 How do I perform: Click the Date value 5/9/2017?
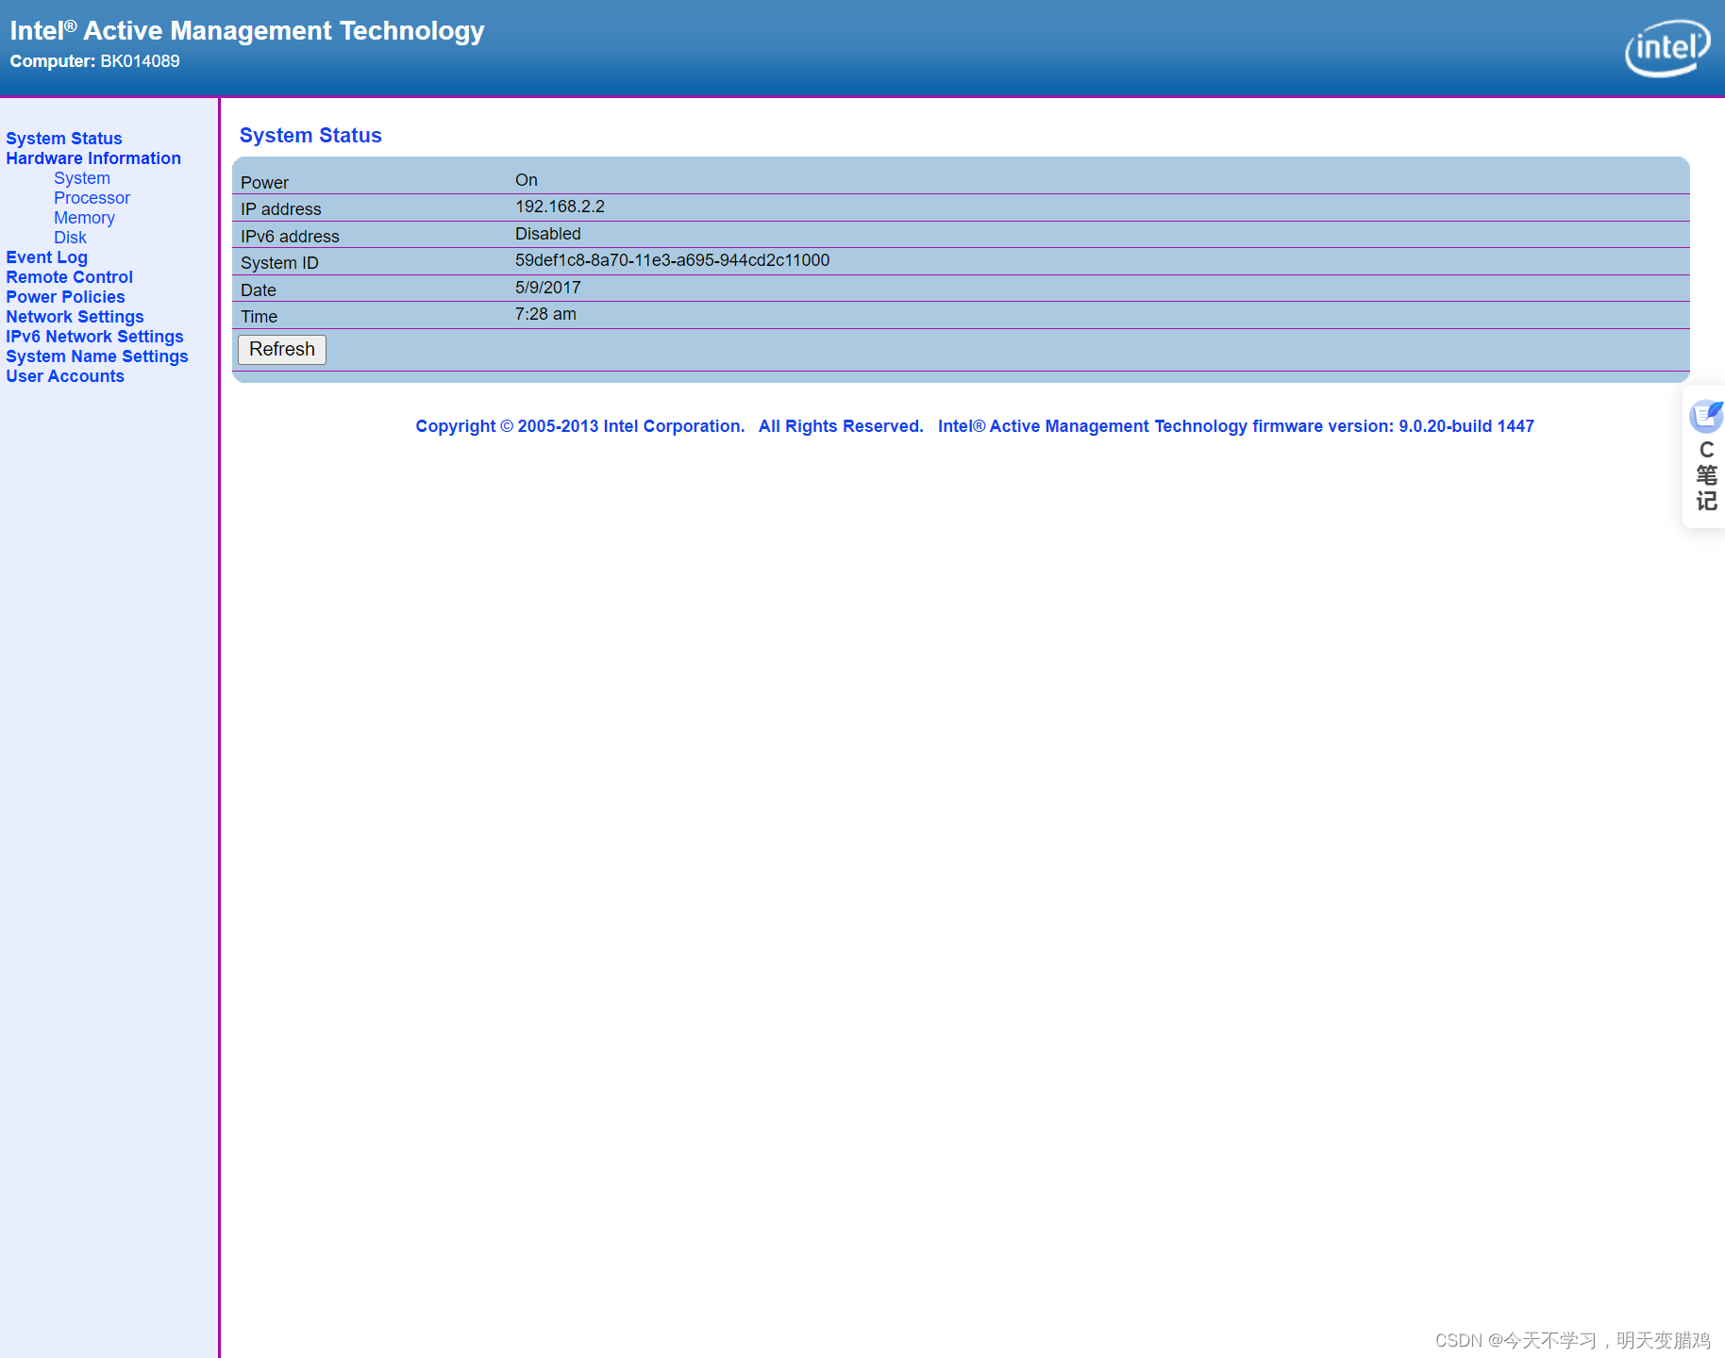click(547, 288)
